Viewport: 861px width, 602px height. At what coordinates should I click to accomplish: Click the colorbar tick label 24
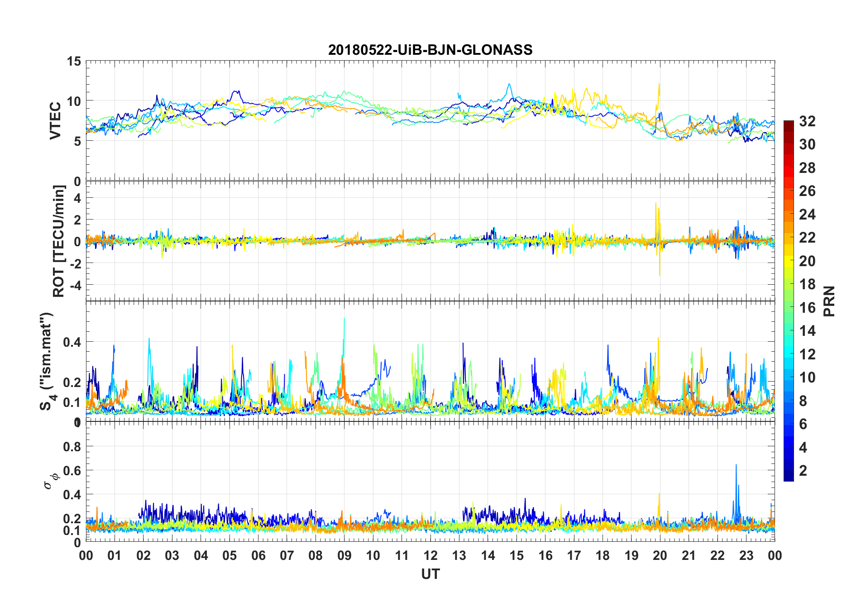click(x=807, y=215)
